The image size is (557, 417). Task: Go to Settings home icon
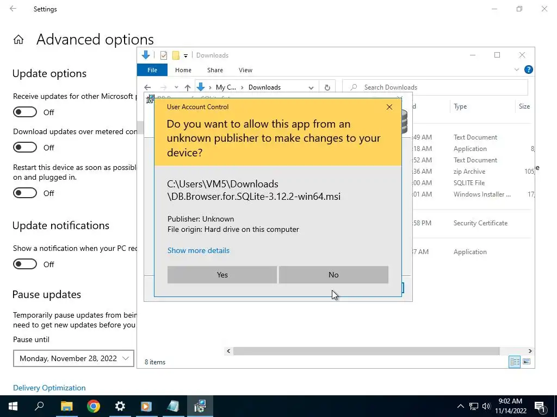[x=18, y=39]
